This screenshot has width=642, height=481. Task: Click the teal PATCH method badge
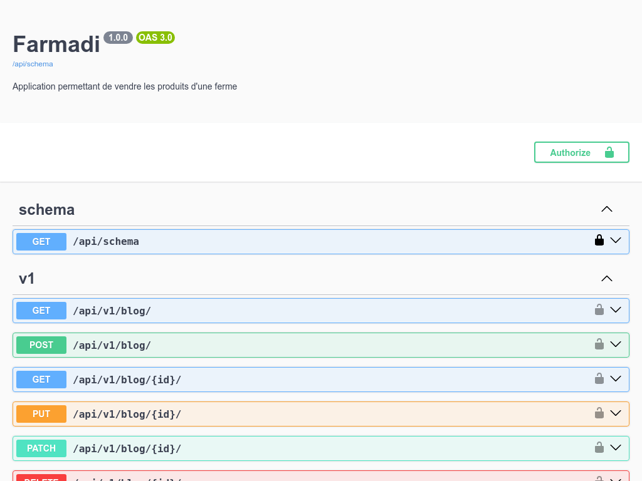tap(41, 448)
